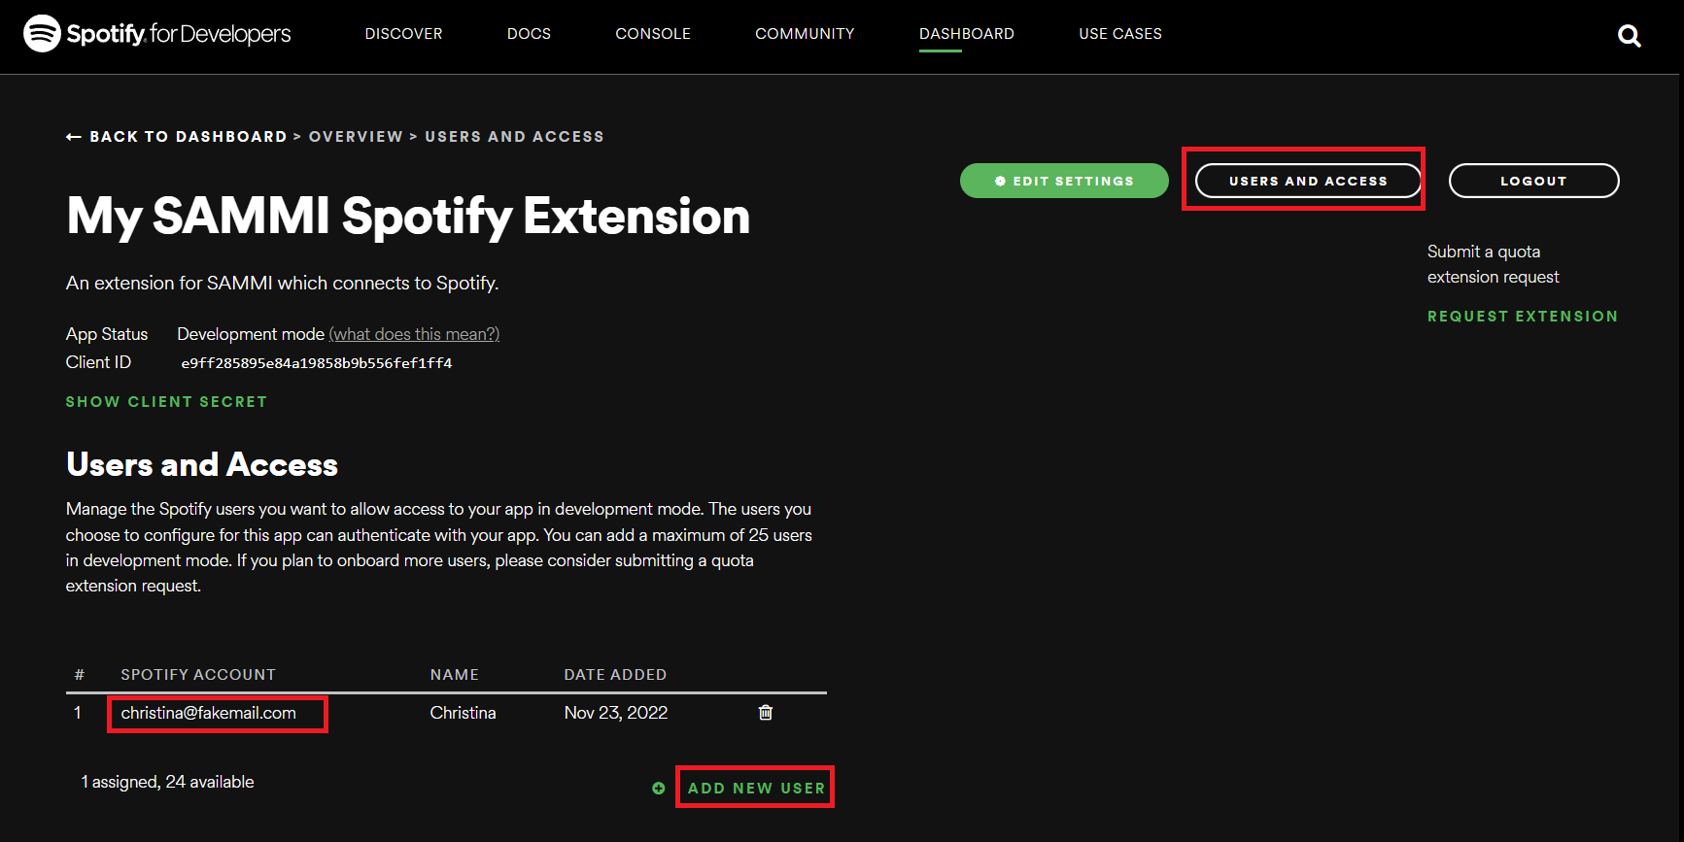
Task: Click date added Nov 23, 2022
Action: click(x=616, y=713)
